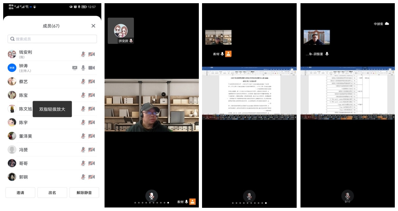Click the microphone icon in 钟涛's row
This screenshot has width=398, height=211.
[x=83, y=68]
